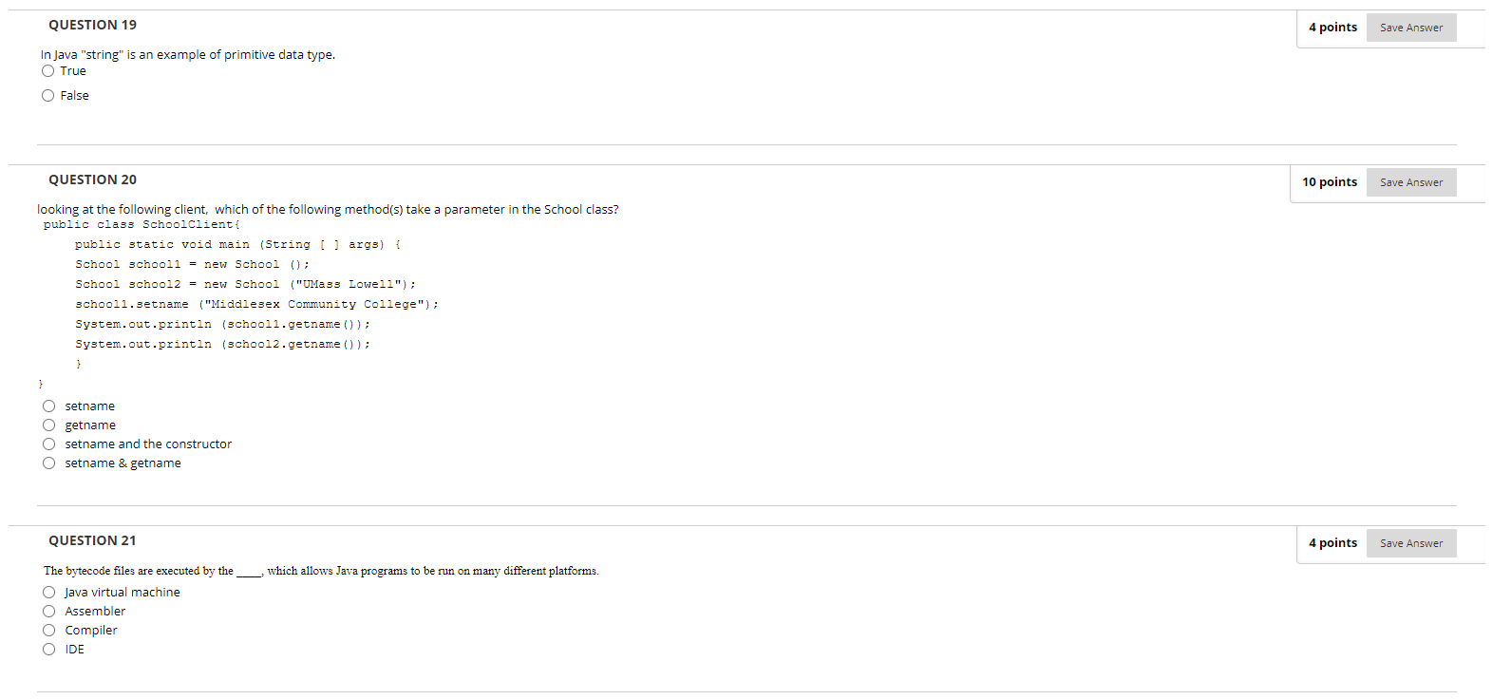
Task: Click the 4 points label beside Question 19
Action: (1332, 27)
